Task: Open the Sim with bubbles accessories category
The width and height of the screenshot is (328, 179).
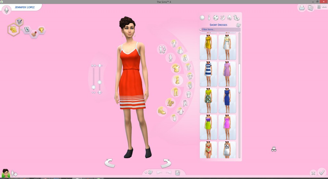Action: click(x=162, y=50)
